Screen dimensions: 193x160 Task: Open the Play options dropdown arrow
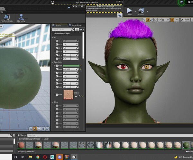(135, 12)
